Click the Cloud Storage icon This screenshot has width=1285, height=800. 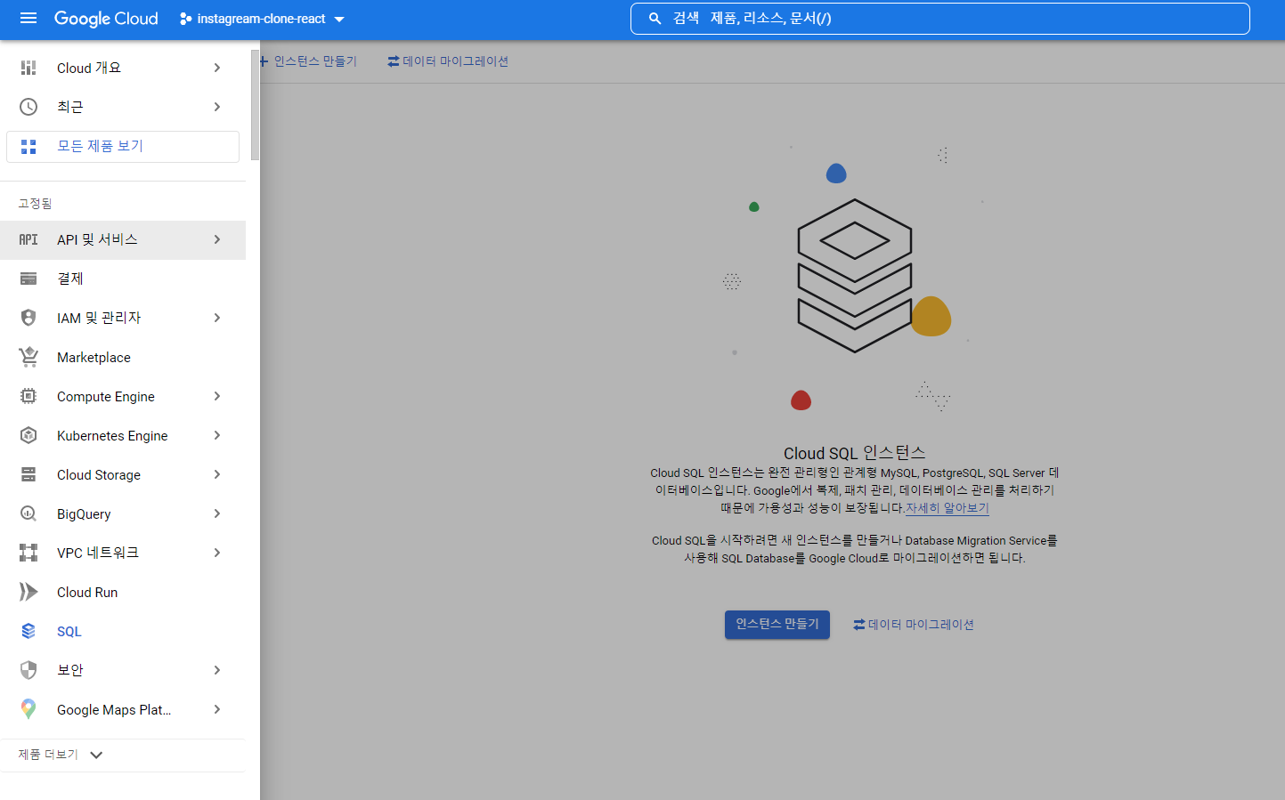pyautogui.click(x=28, y=474)
